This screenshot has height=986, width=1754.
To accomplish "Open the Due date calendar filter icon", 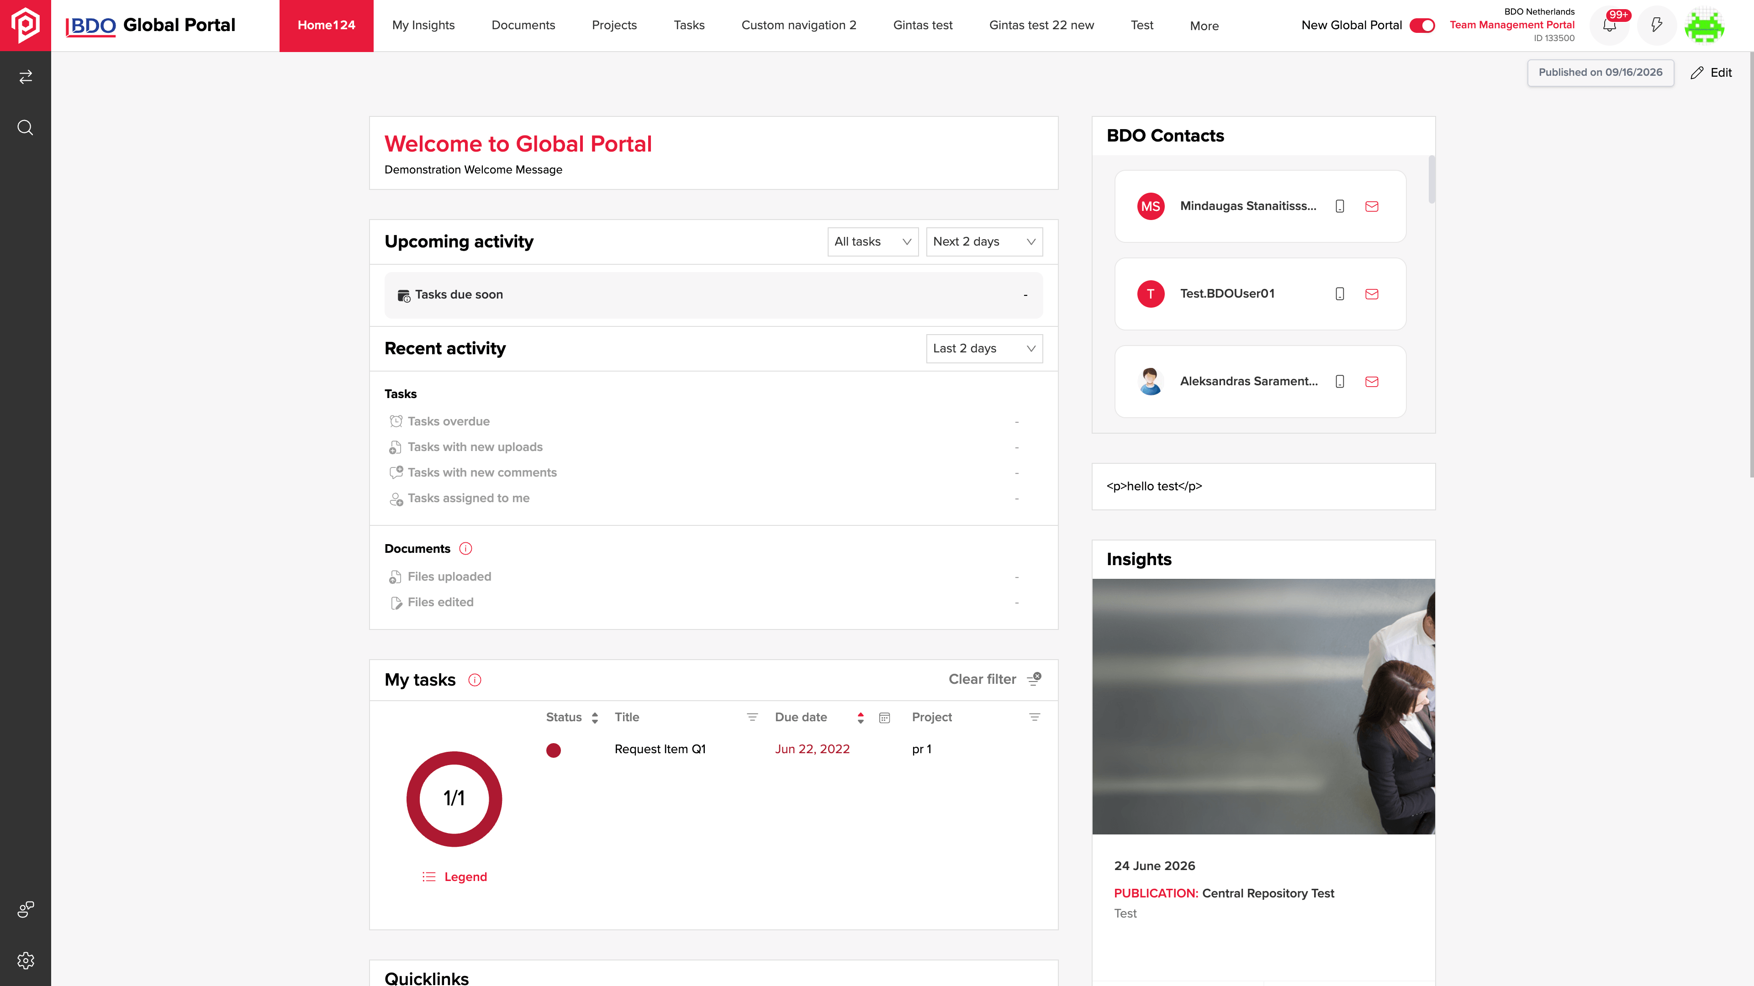I will (x=884, y=718).
